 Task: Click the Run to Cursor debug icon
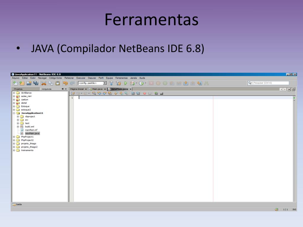[200, 83]
